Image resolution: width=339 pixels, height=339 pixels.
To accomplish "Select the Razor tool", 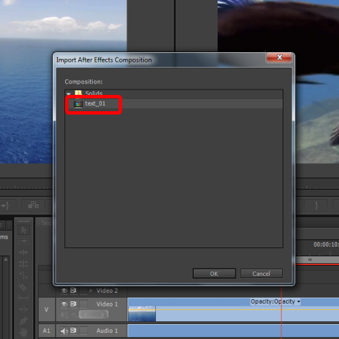I will pos(23,287).
